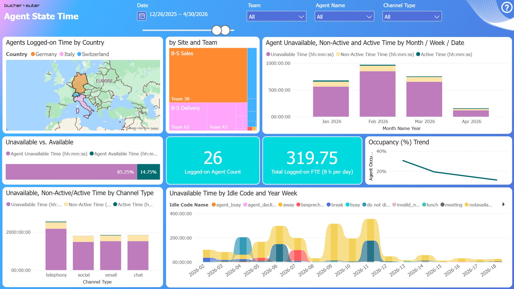Click the 2026-18 week axis label
This screenshot has height=289, width=514.
[x=488, y=270]
